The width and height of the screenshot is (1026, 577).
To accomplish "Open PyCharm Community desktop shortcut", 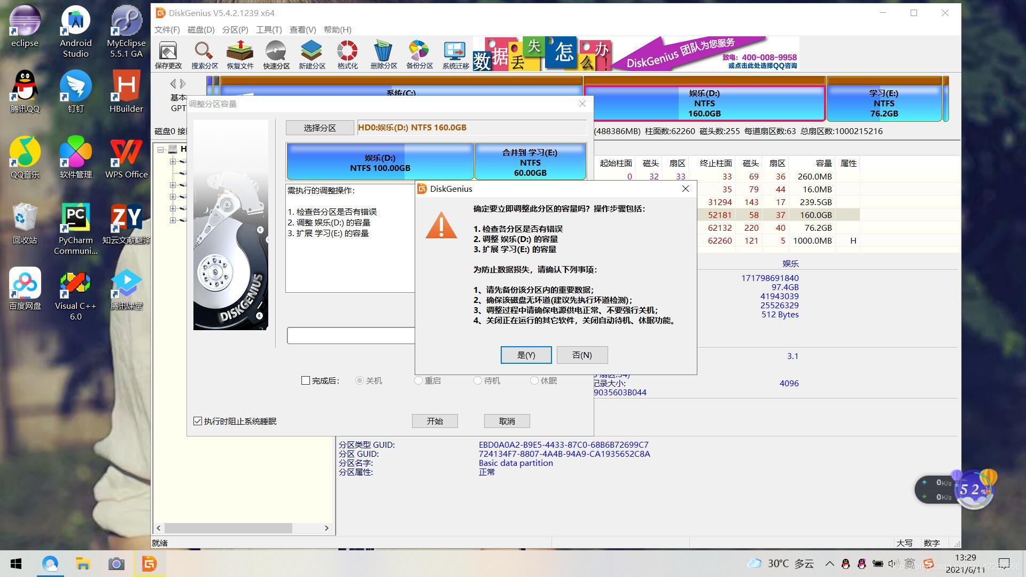I will pos(75,229).
